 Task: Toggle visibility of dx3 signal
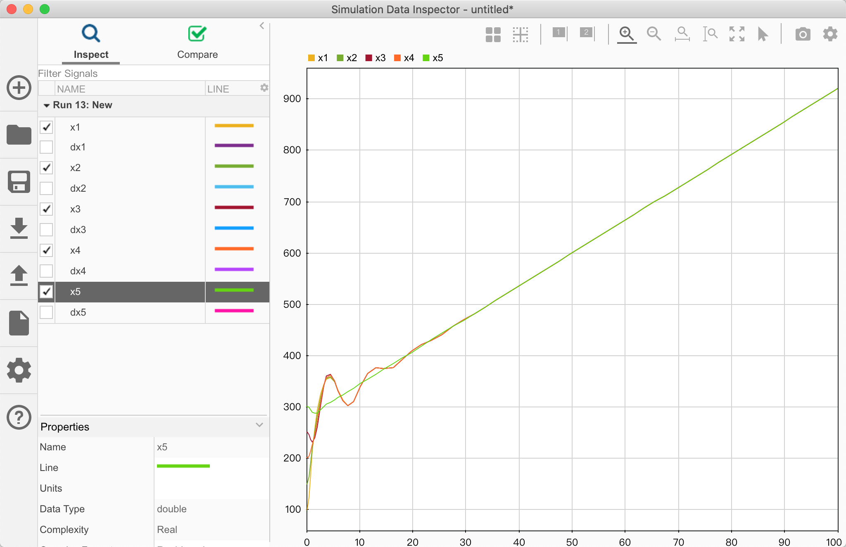48,229
